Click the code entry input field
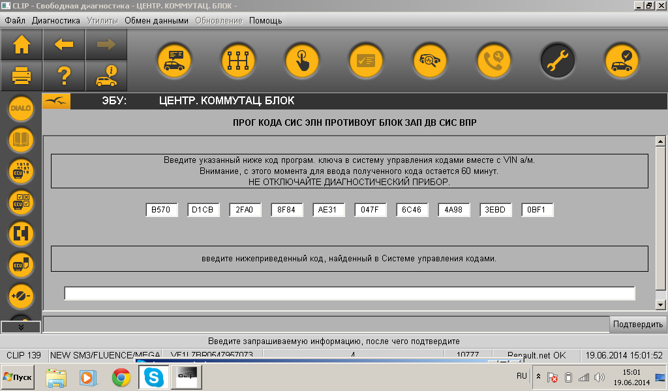Screen dimensions: 668x391 350,293
